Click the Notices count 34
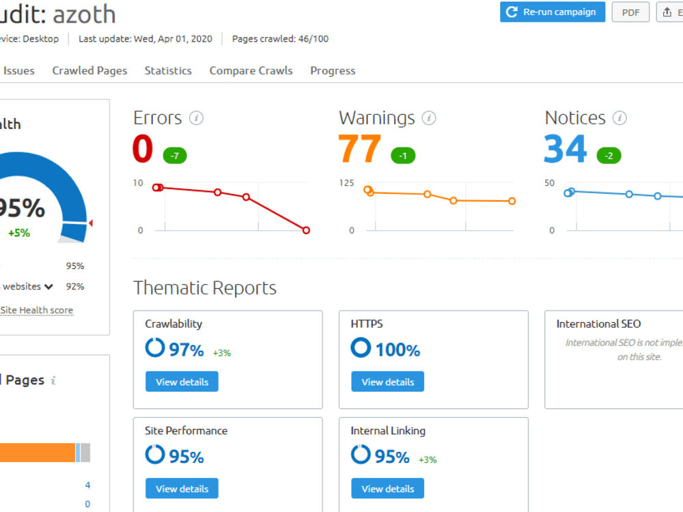The image size is (683, 512). 566,148
